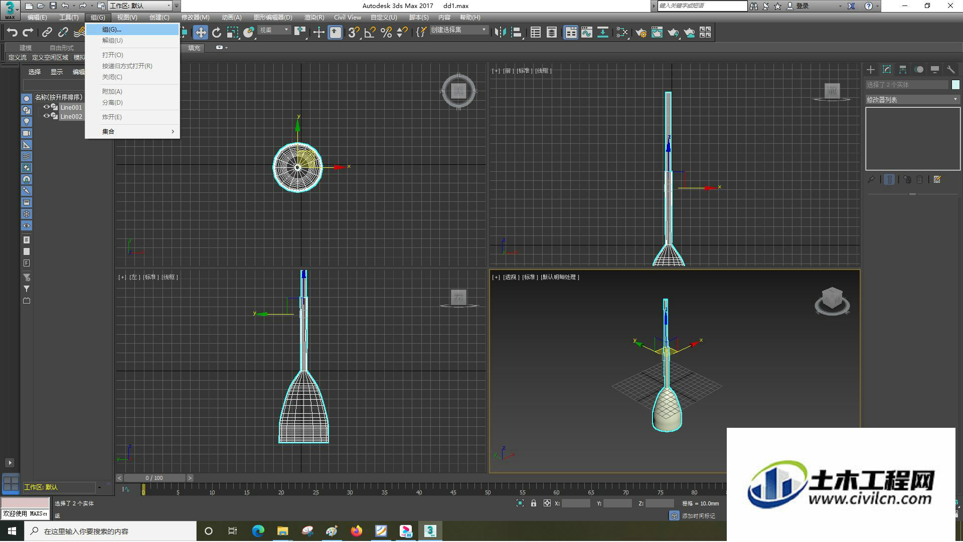Image resolution: width=963 pixels, height=542 pixels.
Task: Choose Group(G)... menu entry
Action: tap(132, 30)
